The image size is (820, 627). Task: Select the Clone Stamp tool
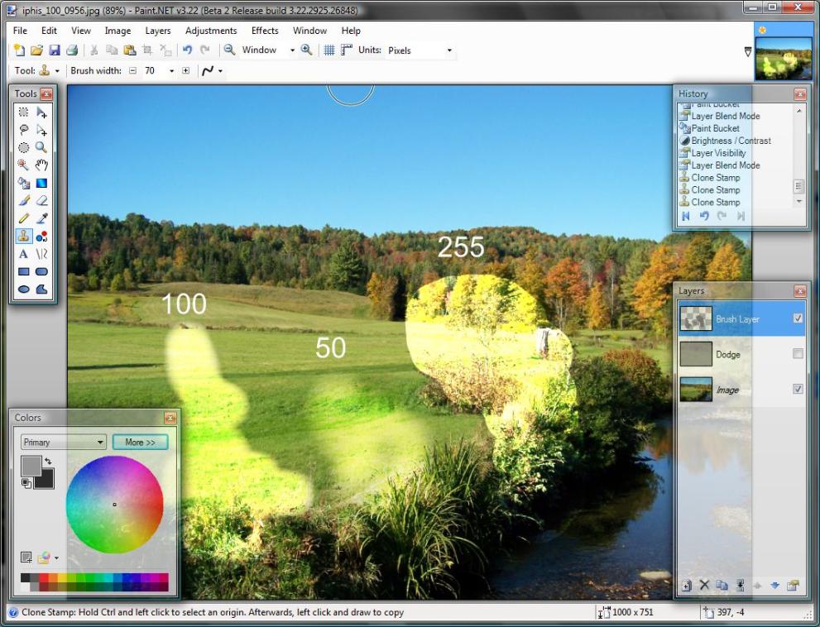(x=23, y=237)
